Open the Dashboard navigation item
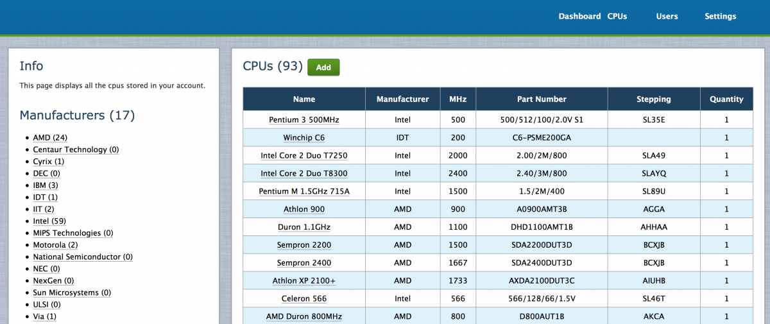The height and width of the screenshot is (324, 770). pyautogui.click(x=579, y=16)
